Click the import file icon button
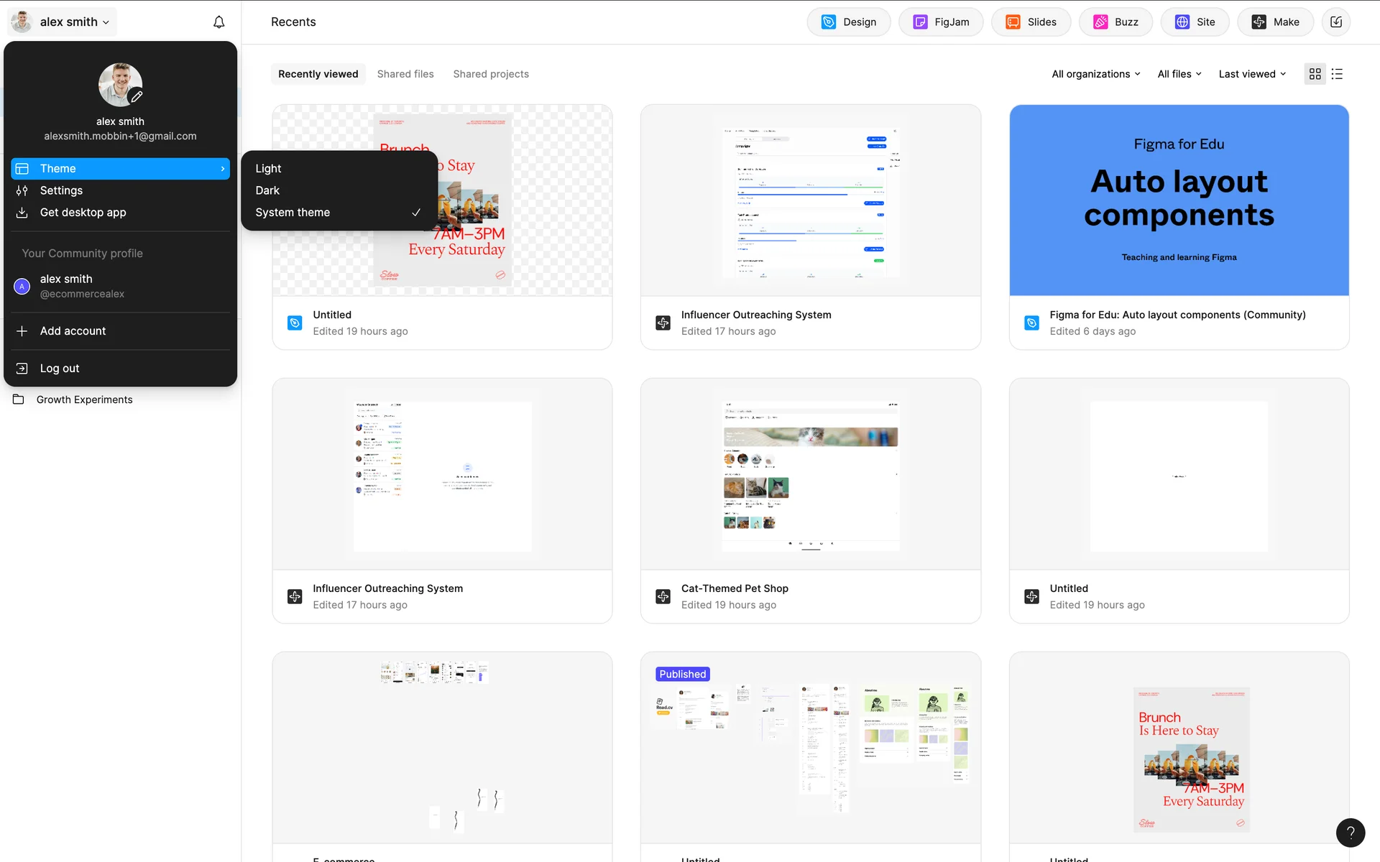The image size is (1380, 862). [1336, 22]
